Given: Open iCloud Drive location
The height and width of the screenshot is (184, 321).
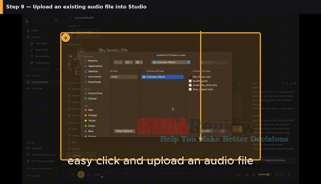Looking at the screenshot, I should pyautogui.click(x=93, y=93).
